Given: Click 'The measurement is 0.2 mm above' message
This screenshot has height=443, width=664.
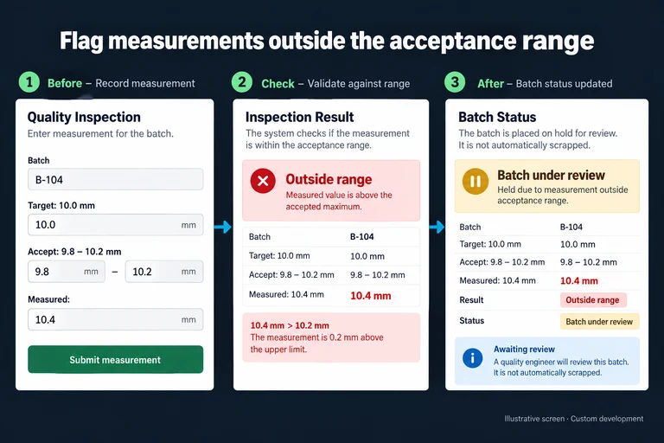Looking at the screenshot, I should point(316,337).
